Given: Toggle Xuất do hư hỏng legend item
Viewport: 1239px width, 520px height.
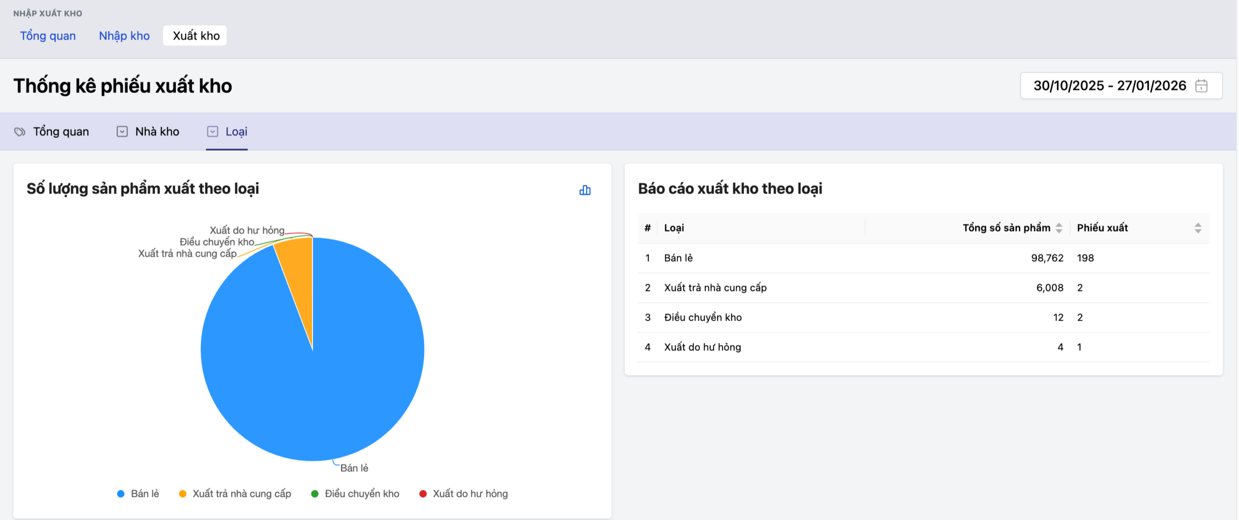Looking at the screenshot, I should [464, 493].
